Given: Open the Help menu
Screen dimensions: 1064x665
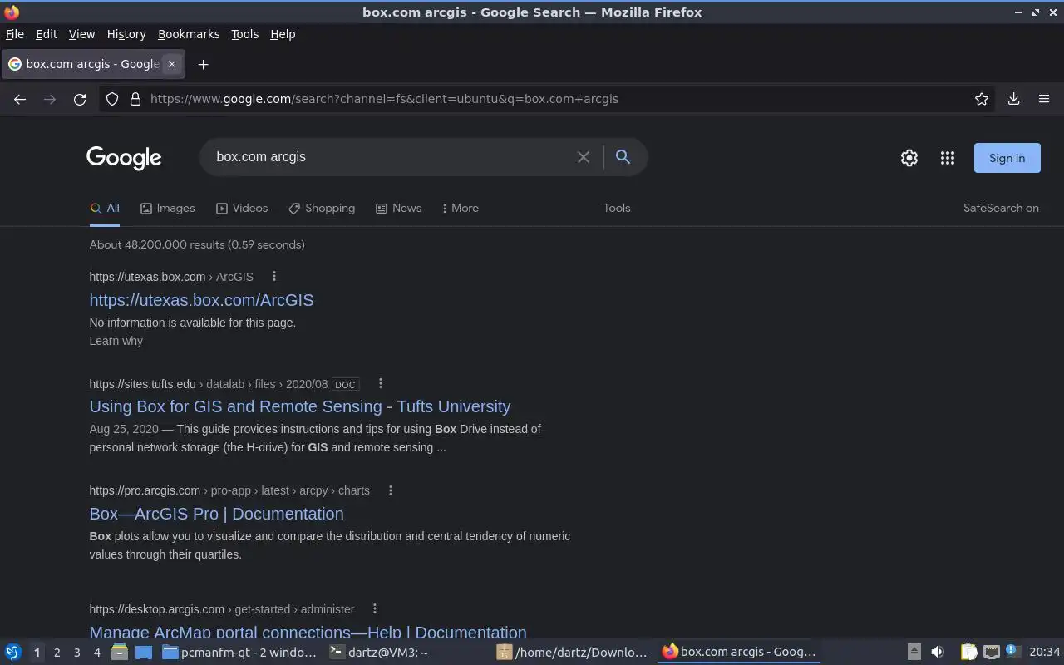Looking at the screenshot, I should coord(283,34).
